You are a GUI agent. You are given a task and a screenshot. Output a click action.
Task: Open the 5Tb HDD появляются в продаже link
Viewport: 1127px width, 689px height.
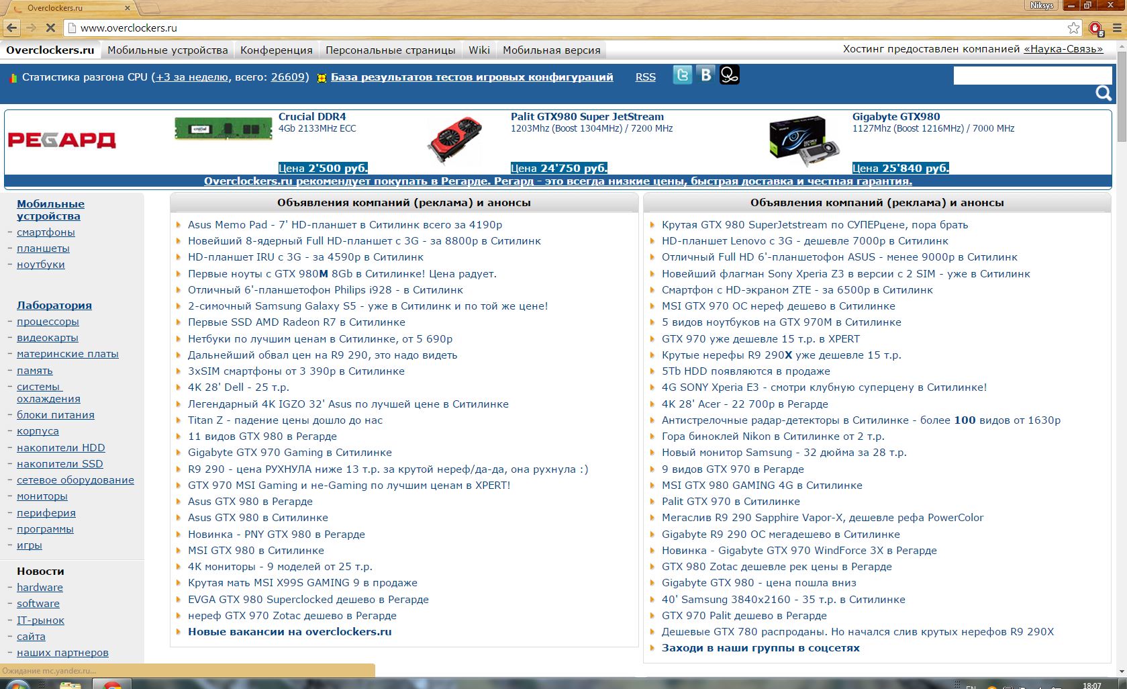pyautogui.click(x=746, y=371)
